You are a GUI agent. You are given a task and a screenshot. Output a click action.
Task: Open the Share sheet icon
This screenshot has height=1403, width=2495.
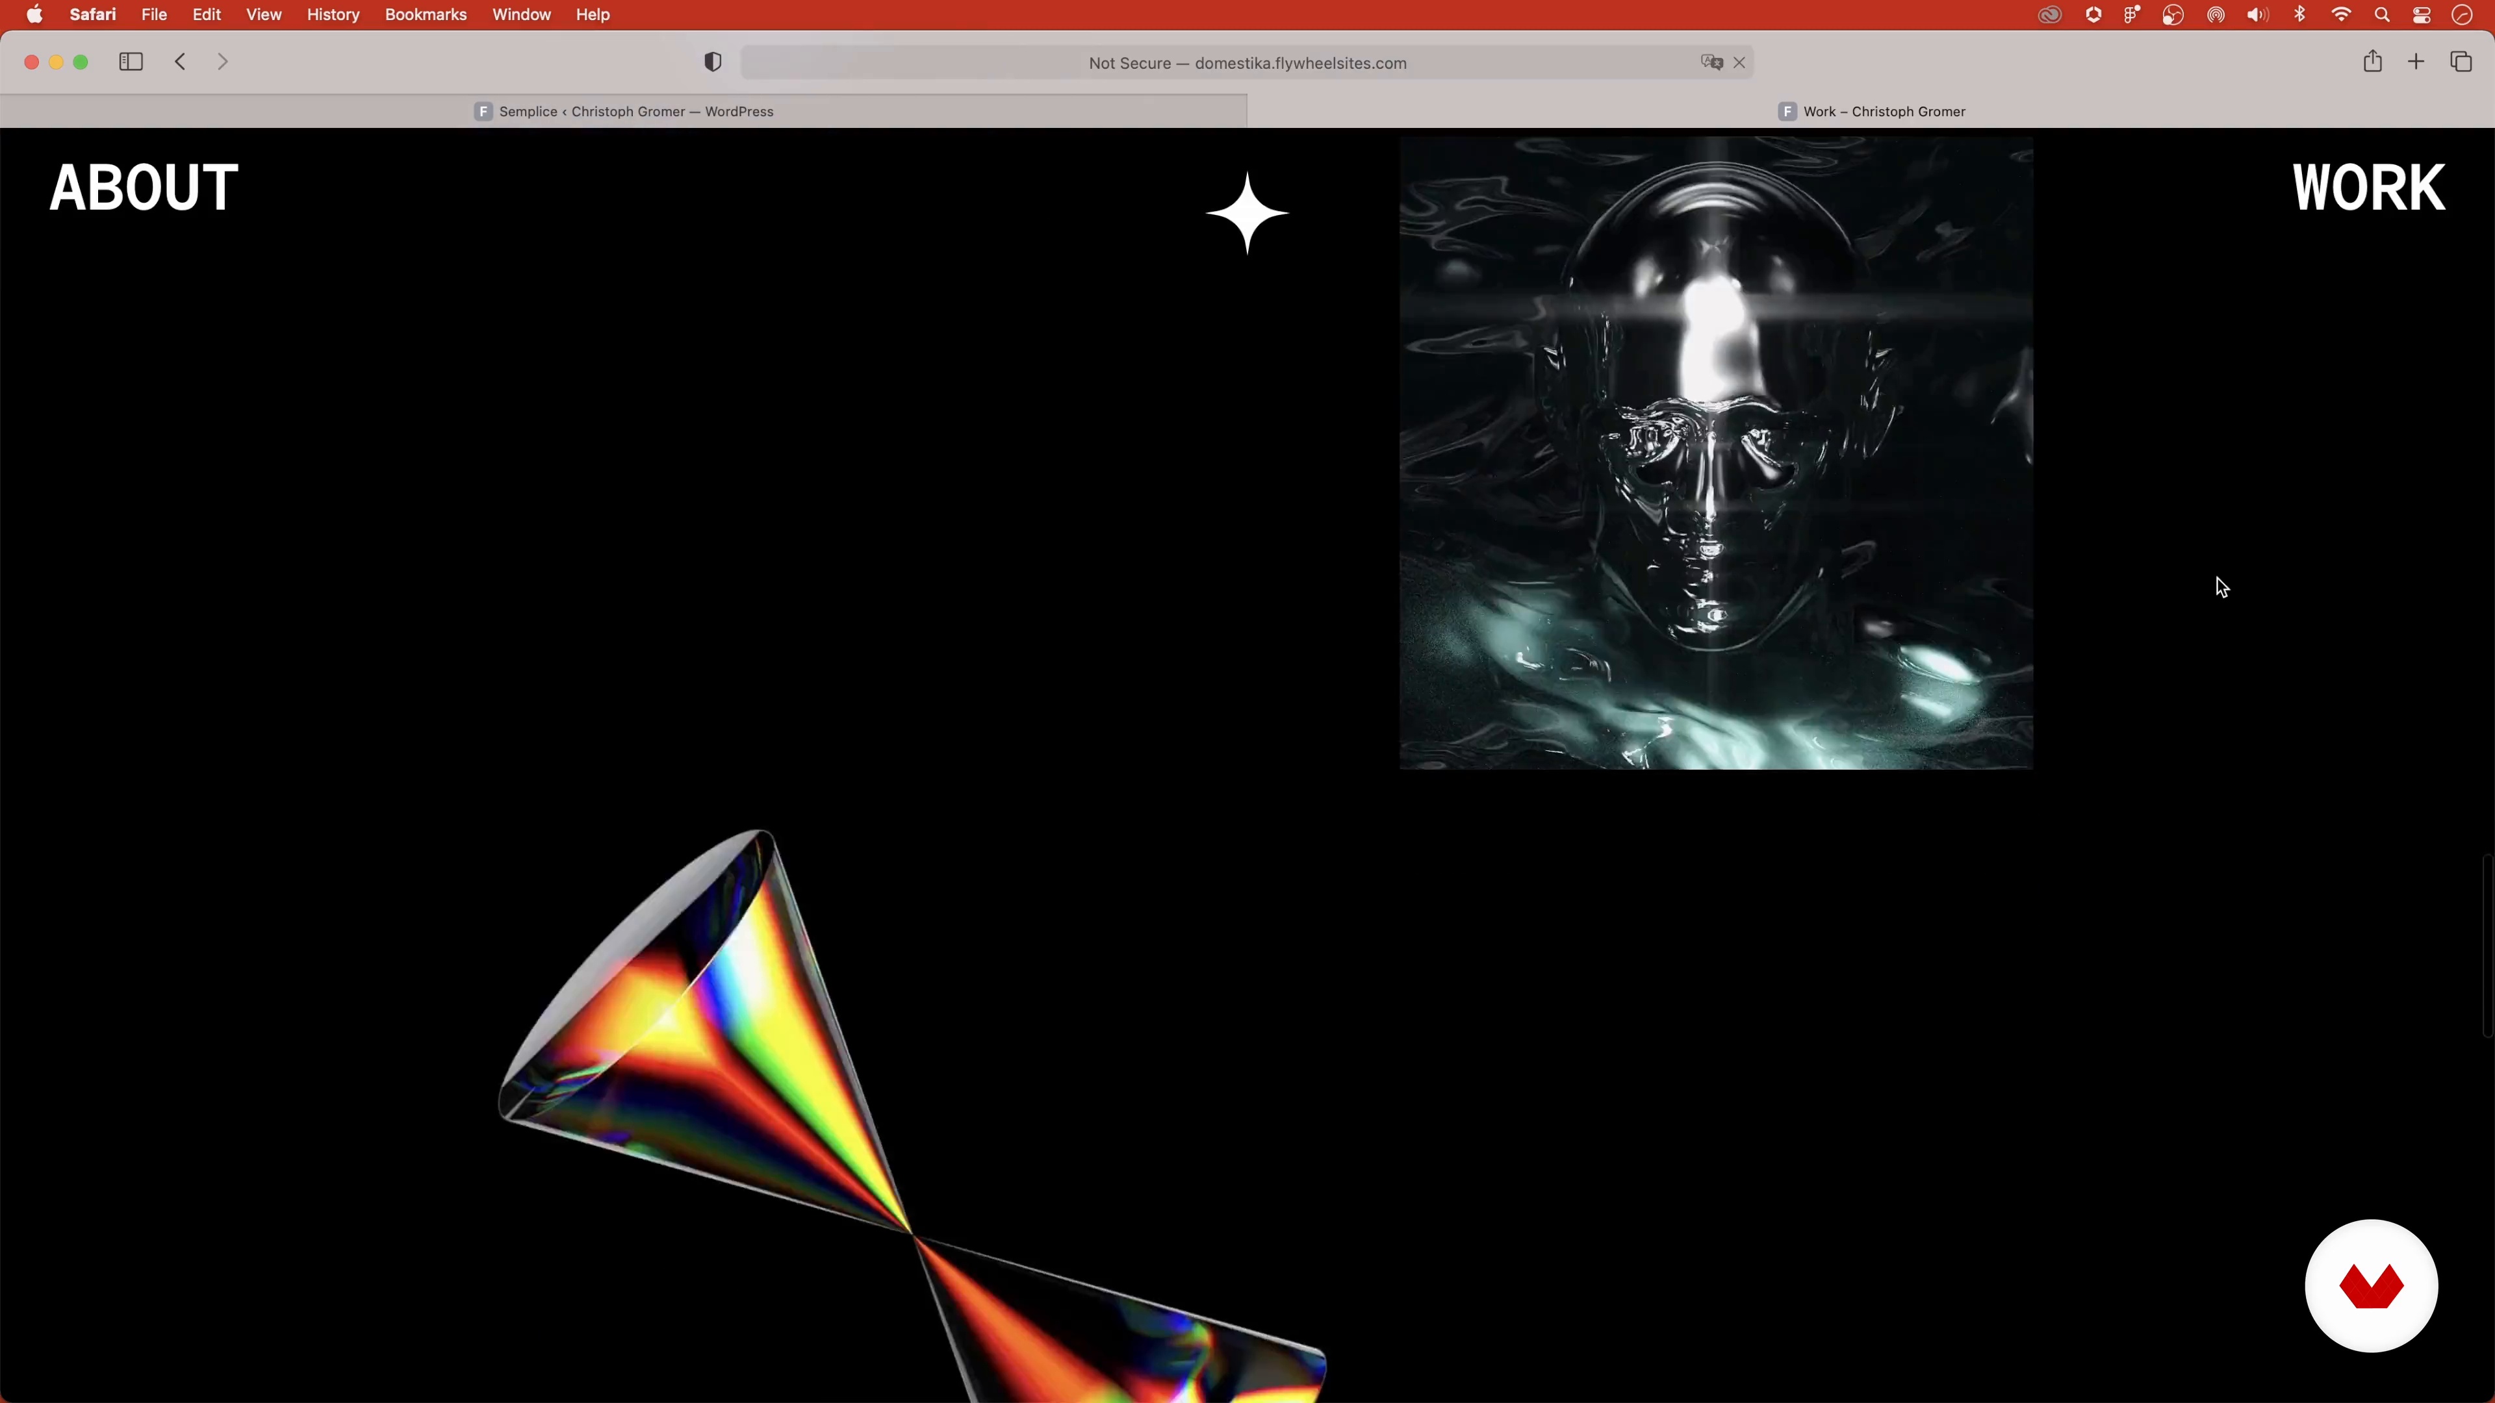pos(2372,61)
